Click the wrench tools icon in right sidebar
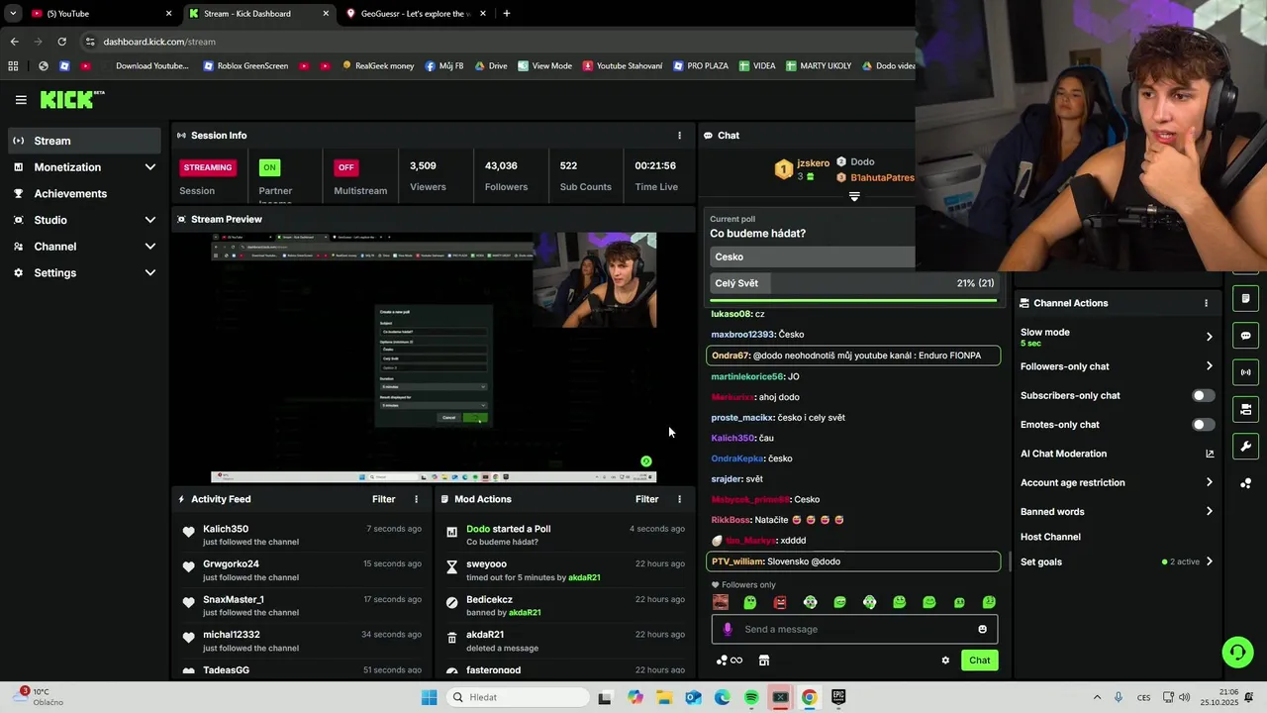The height and width of the screenshot is (713, 1267). tap(1245, 447)
